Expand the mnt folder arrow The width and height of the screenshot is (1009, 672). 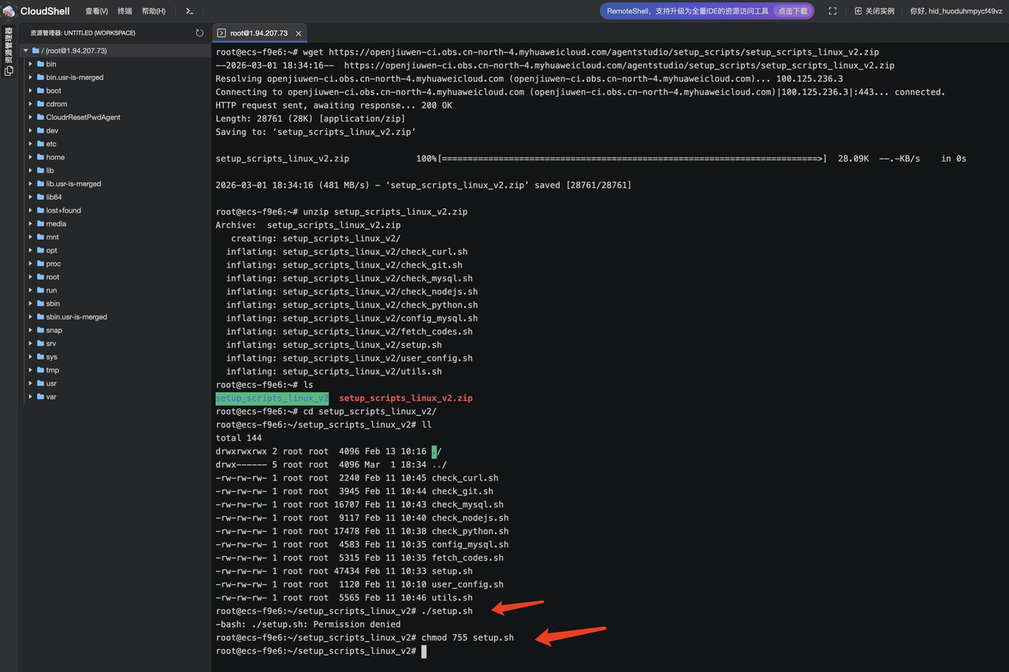(30, 237)
